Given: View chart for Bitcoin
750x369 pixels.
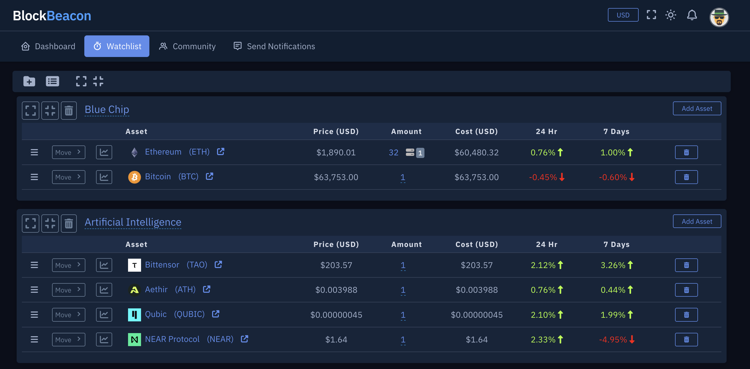Looking at the screenshot, I should pos(104,177).
